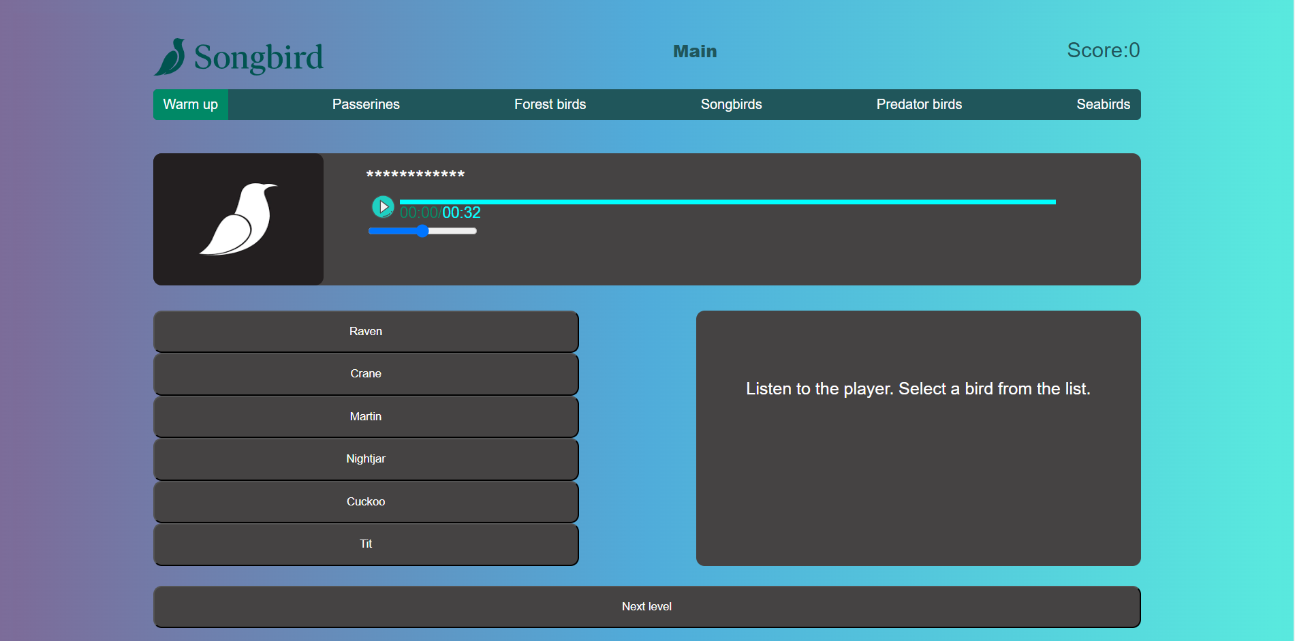Advance with the Next level button
Viewport: 1295px width, 641px height.
click(647, 607)
